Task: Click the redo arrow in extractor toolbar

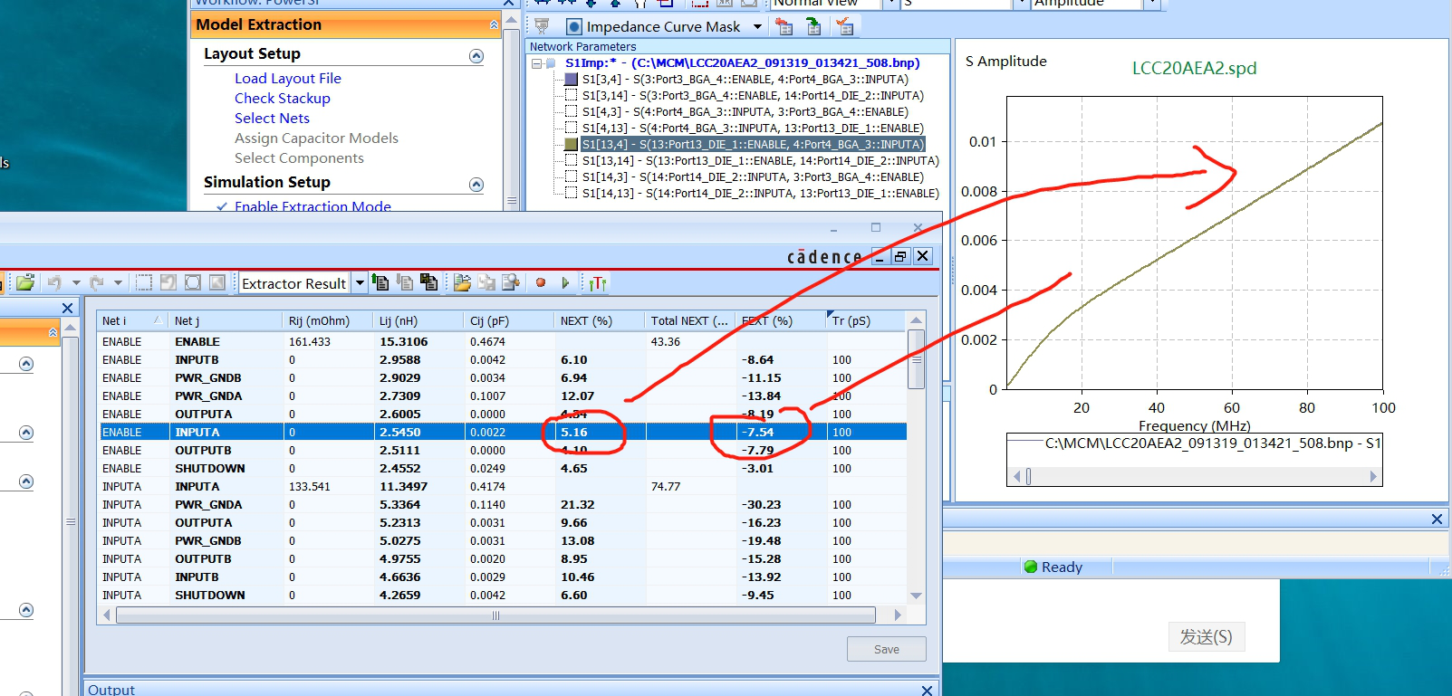Action: (97, 282)
